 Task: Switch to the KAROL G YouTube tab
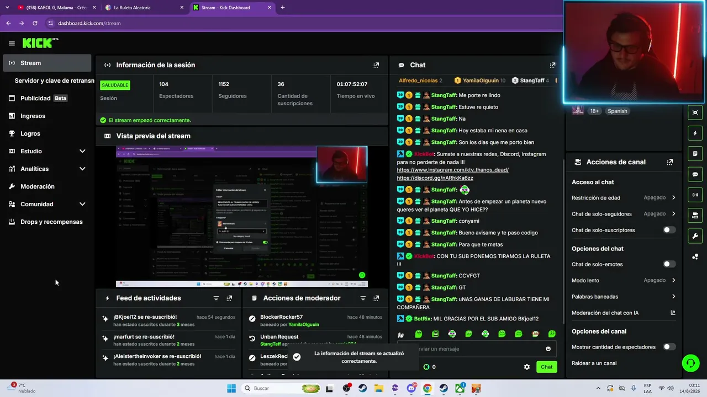[56, 8]
